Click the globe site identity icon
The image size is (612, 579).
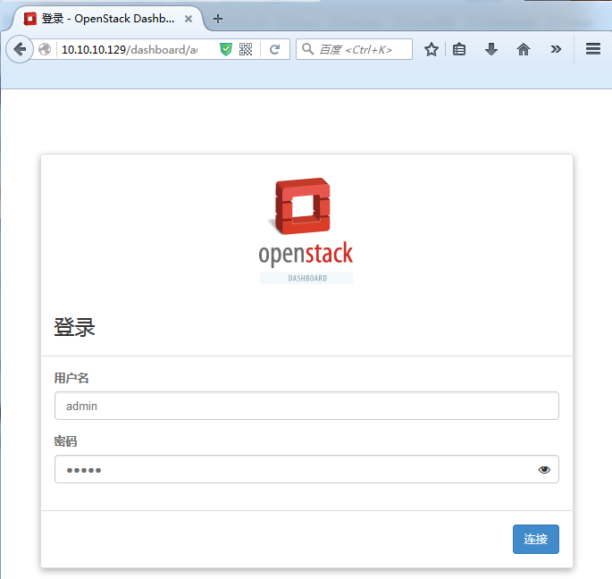point(45,49)
